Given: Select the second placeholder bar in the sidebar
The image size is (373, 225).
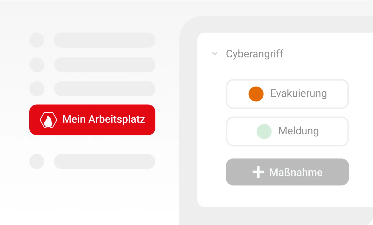Looking at the screenshot, I should pos(105,65).
